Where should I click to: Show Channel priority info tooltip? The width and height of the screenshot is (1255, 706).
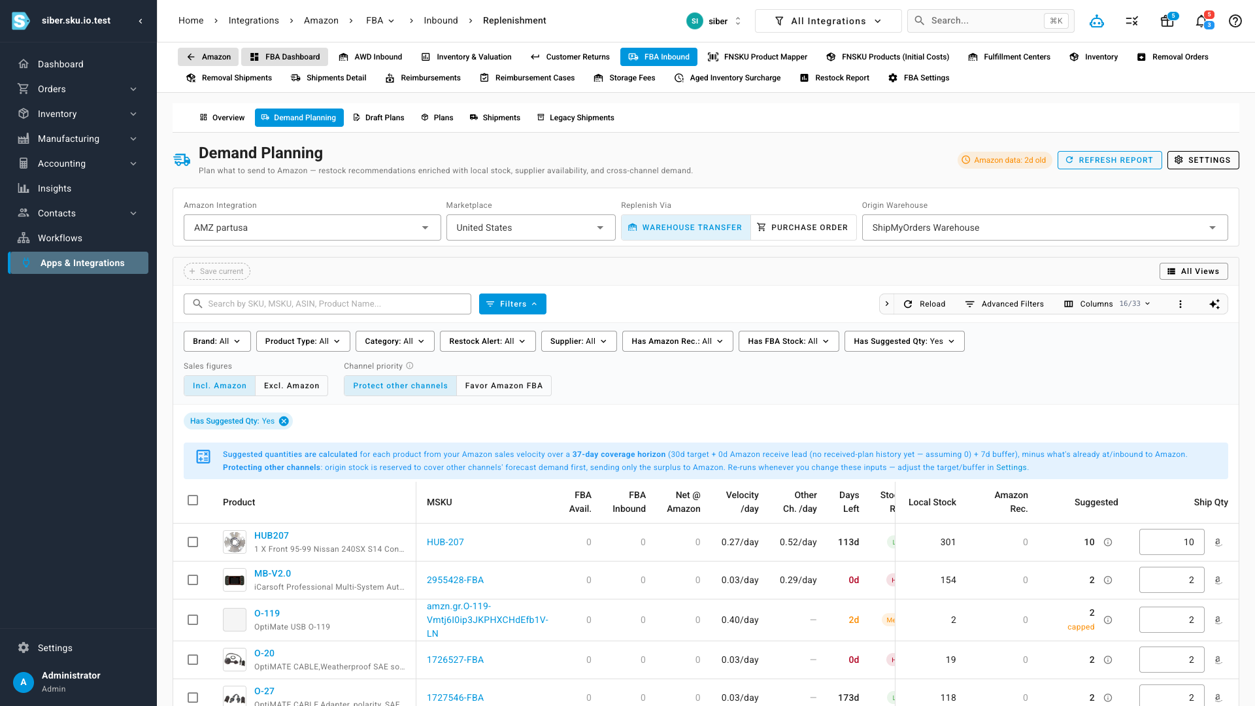(x=410, y=366)
